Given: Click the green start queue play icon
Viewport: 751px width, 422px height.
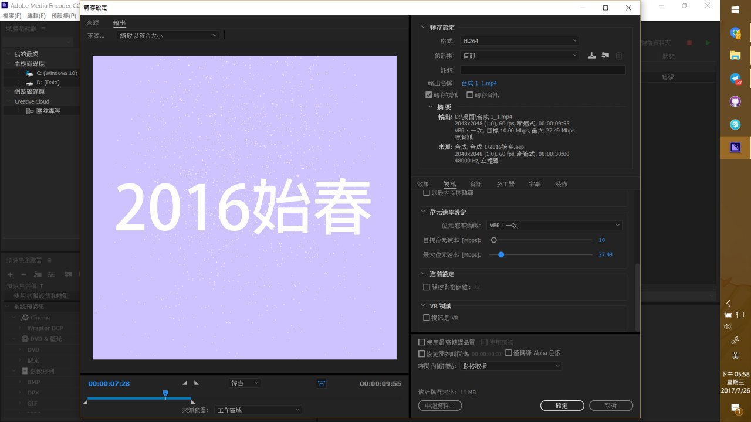Looking at the screenshot, I should click(708, 43).
